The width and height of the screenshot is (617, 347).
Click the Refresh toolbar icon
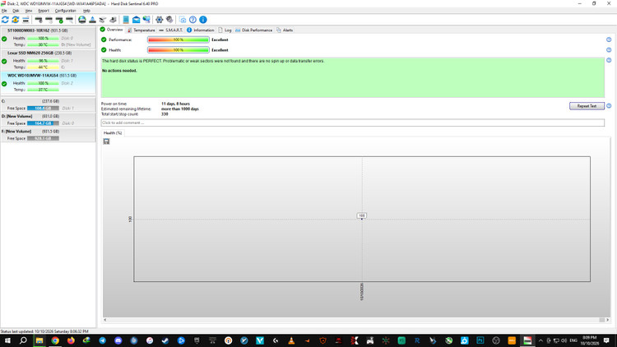point(5,20)
